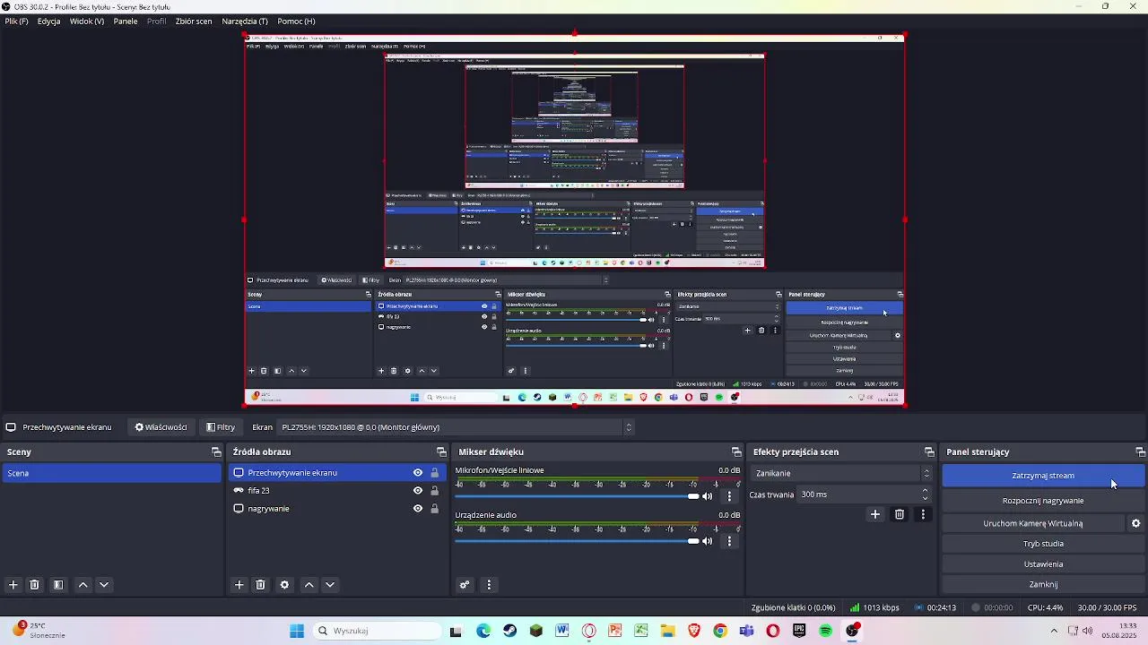Open Właściwości for selected source
Viewport: 1148px width, 645px height.
click(x=161, y=427)
